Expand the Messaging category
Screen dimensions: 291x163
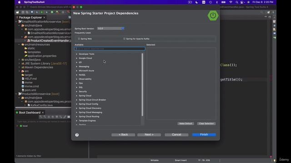point(77,67)
